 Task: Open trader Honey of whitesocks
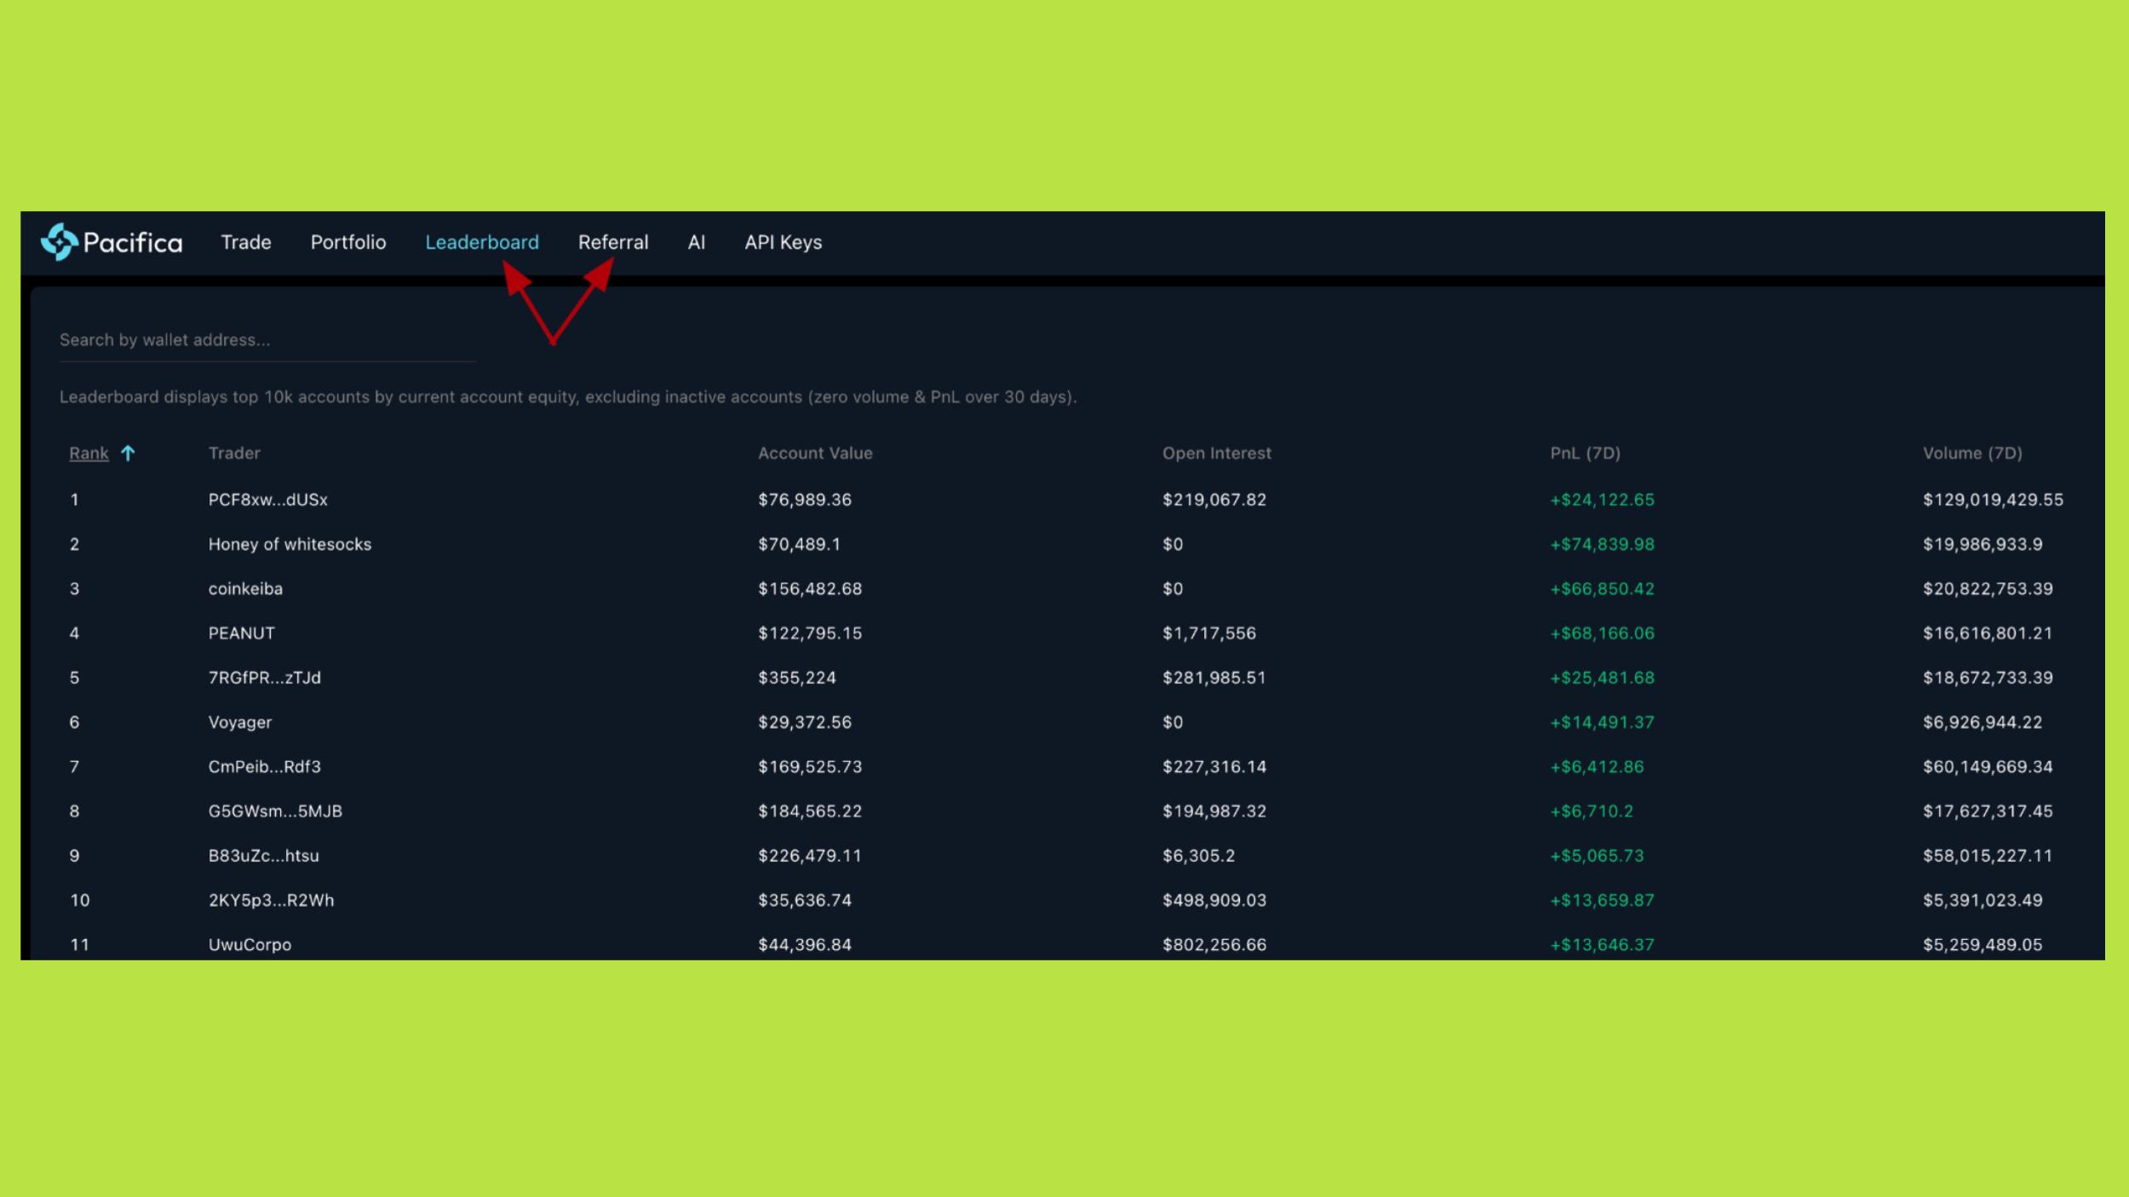point(290,544)
